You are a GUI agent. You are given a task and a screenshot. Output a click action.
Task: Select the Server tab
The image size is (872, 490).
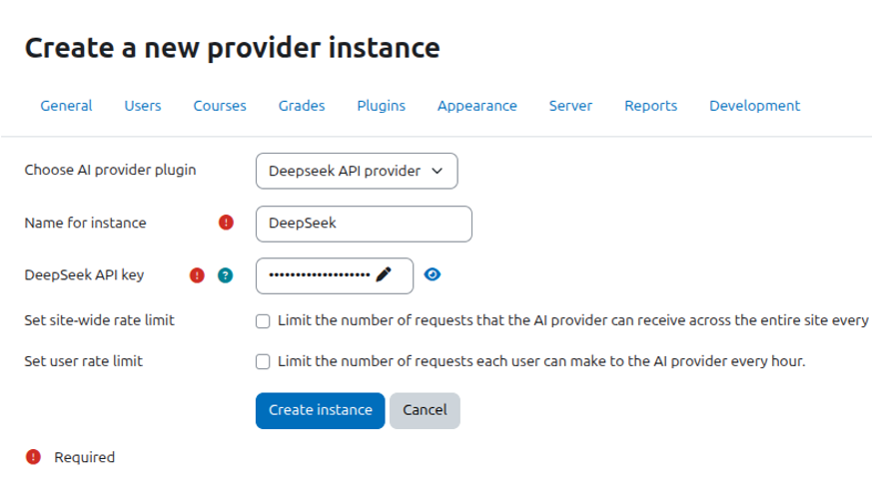point(570,106)
